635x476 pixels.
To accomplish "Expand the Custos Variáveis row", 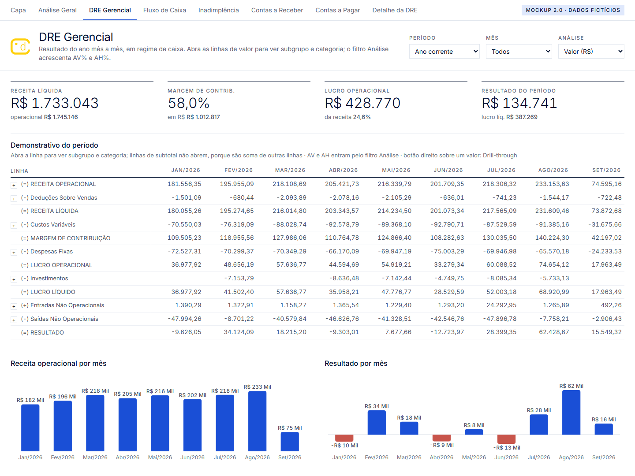I will 14,226.
